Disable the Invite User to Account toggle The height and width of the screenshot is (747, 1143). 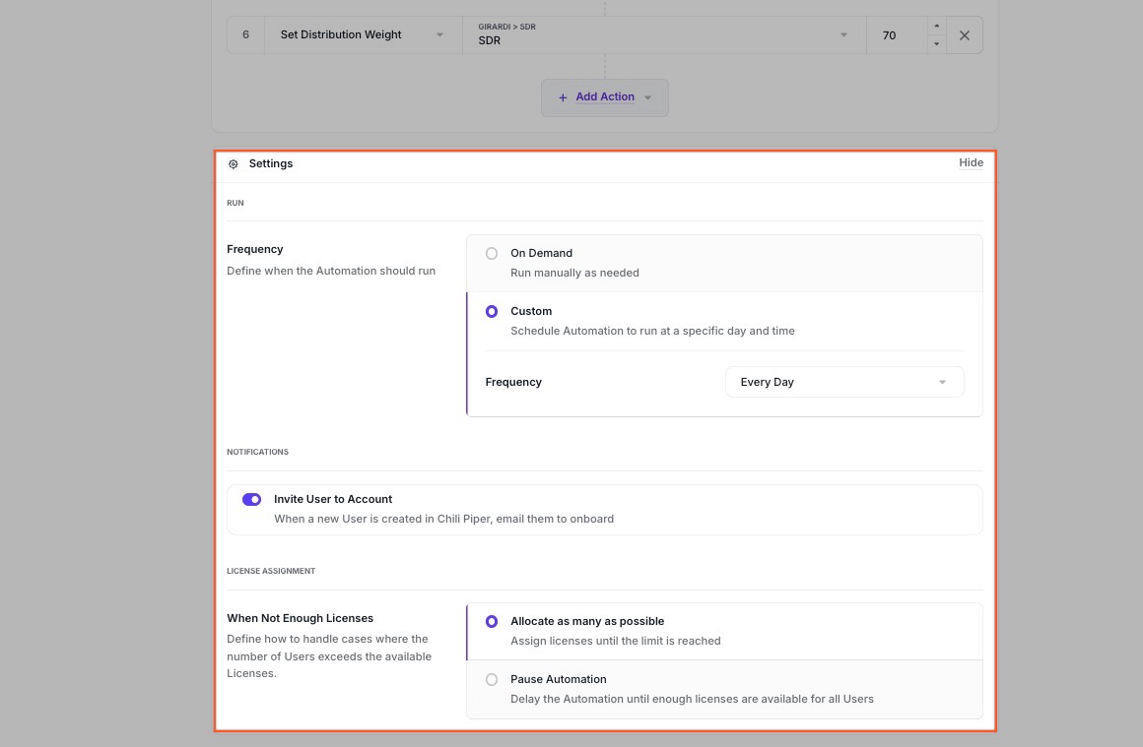pos(251,500)
